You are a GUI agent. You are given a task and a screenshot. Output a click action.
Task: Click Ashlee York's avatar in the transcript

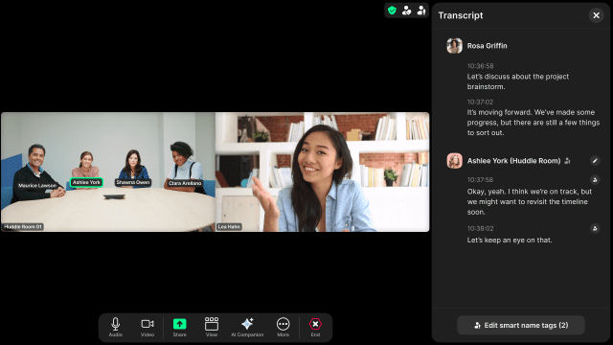coord(455,161)
